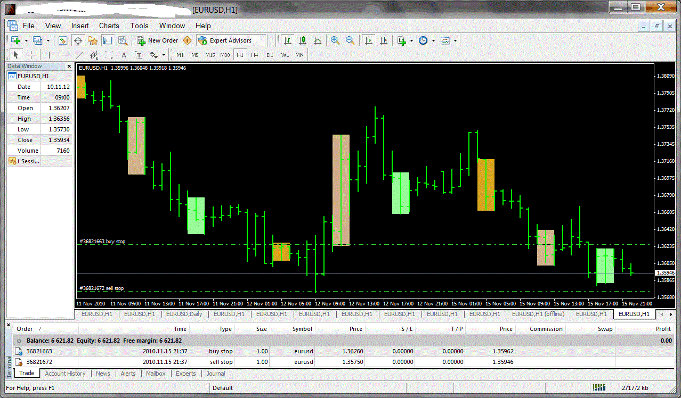Switch to MN timeframe
Image resolution: width=681 pixels, height=398 pixels.
(x=299, y=55)
